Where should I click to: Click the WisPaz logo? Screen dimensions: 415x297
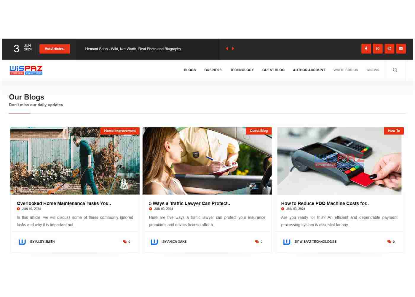coord(25,70)
